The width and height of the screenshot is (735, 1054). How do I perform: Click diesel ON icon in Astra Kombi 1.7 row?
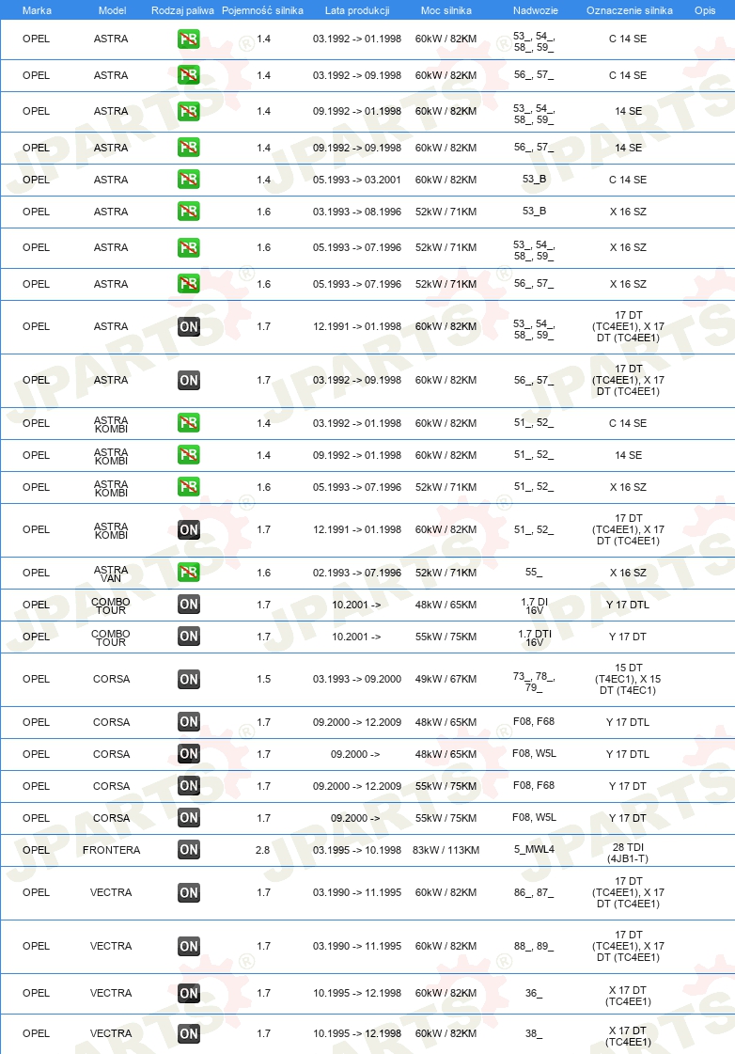(189, 529)
